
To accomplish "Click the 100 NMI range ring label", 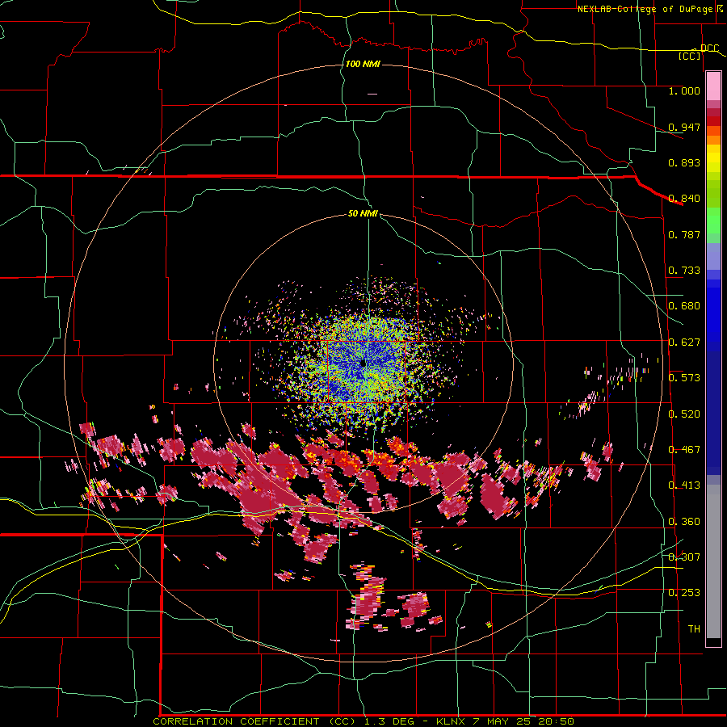I will click(363, 64).
